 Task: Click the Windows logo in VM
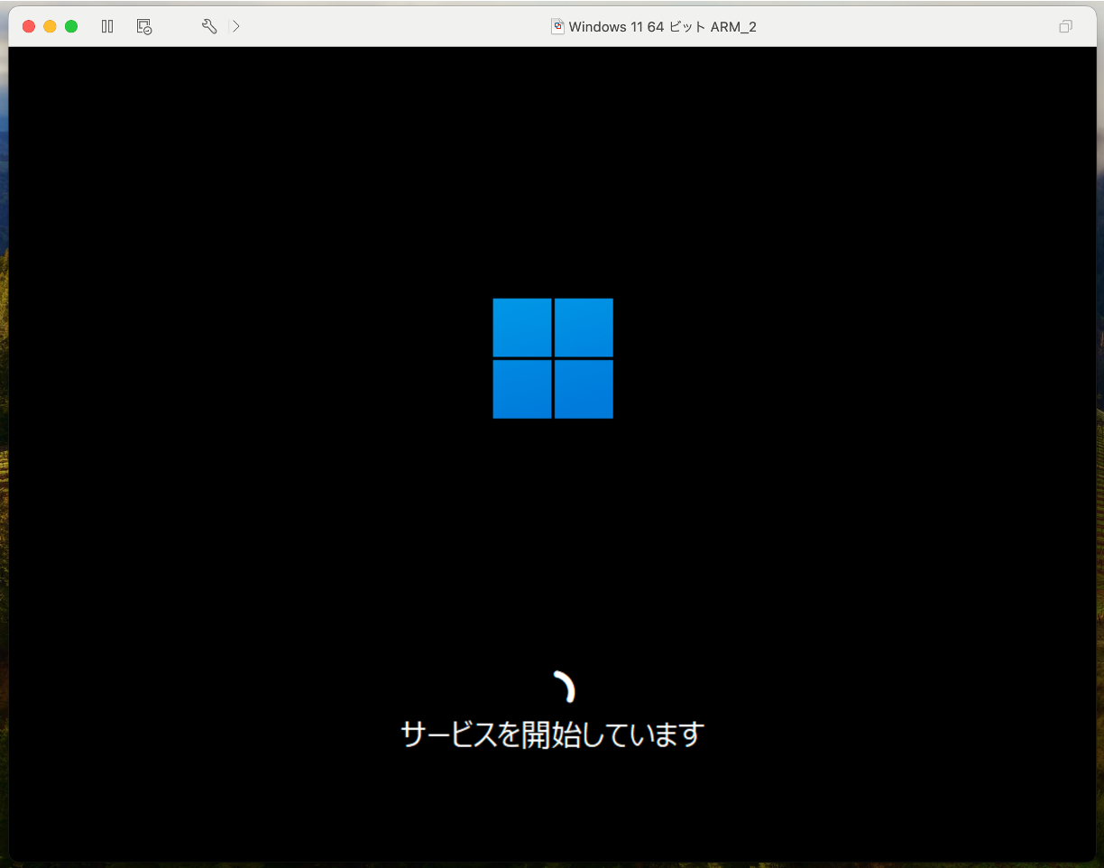553,358
